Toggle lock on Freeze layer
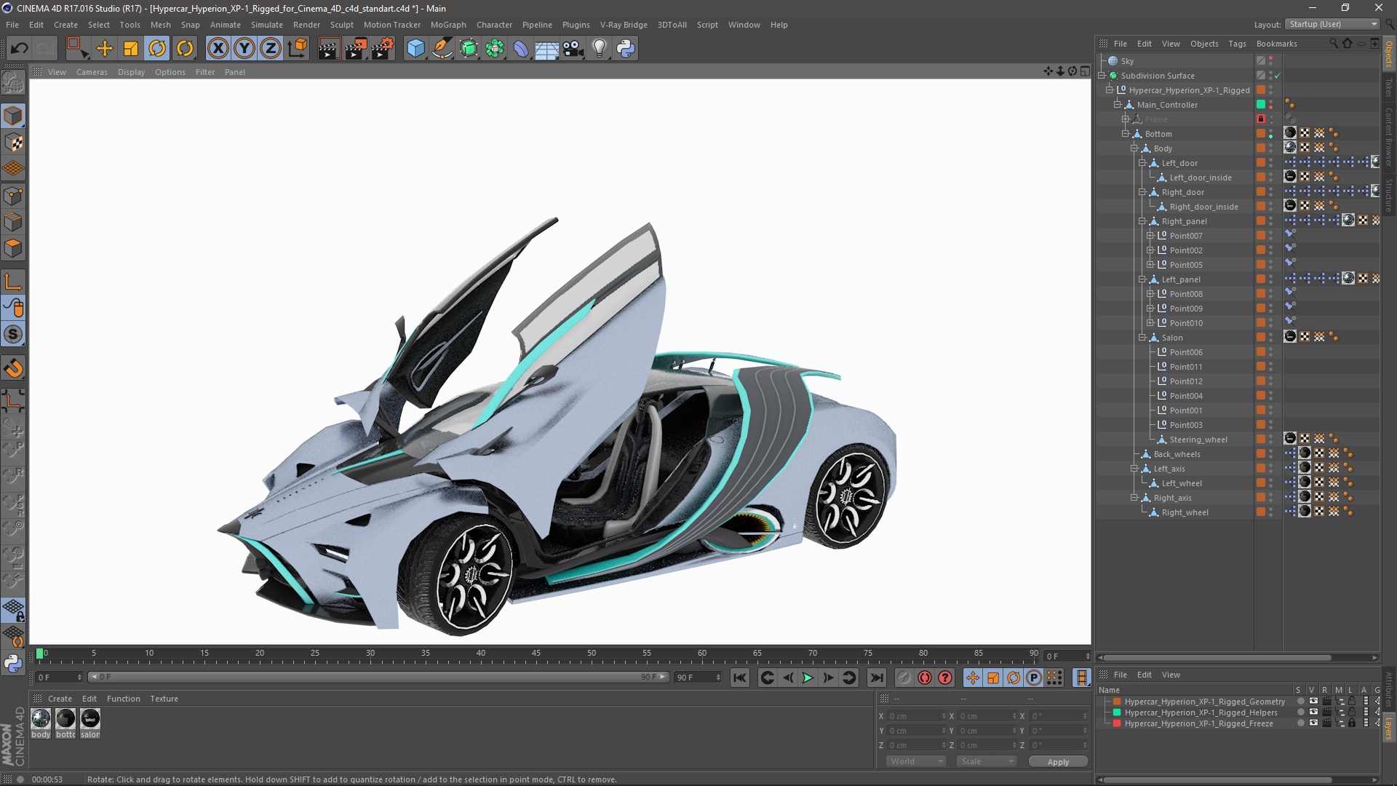This screenshot has height=786, width=1397. coord(1351,723)
